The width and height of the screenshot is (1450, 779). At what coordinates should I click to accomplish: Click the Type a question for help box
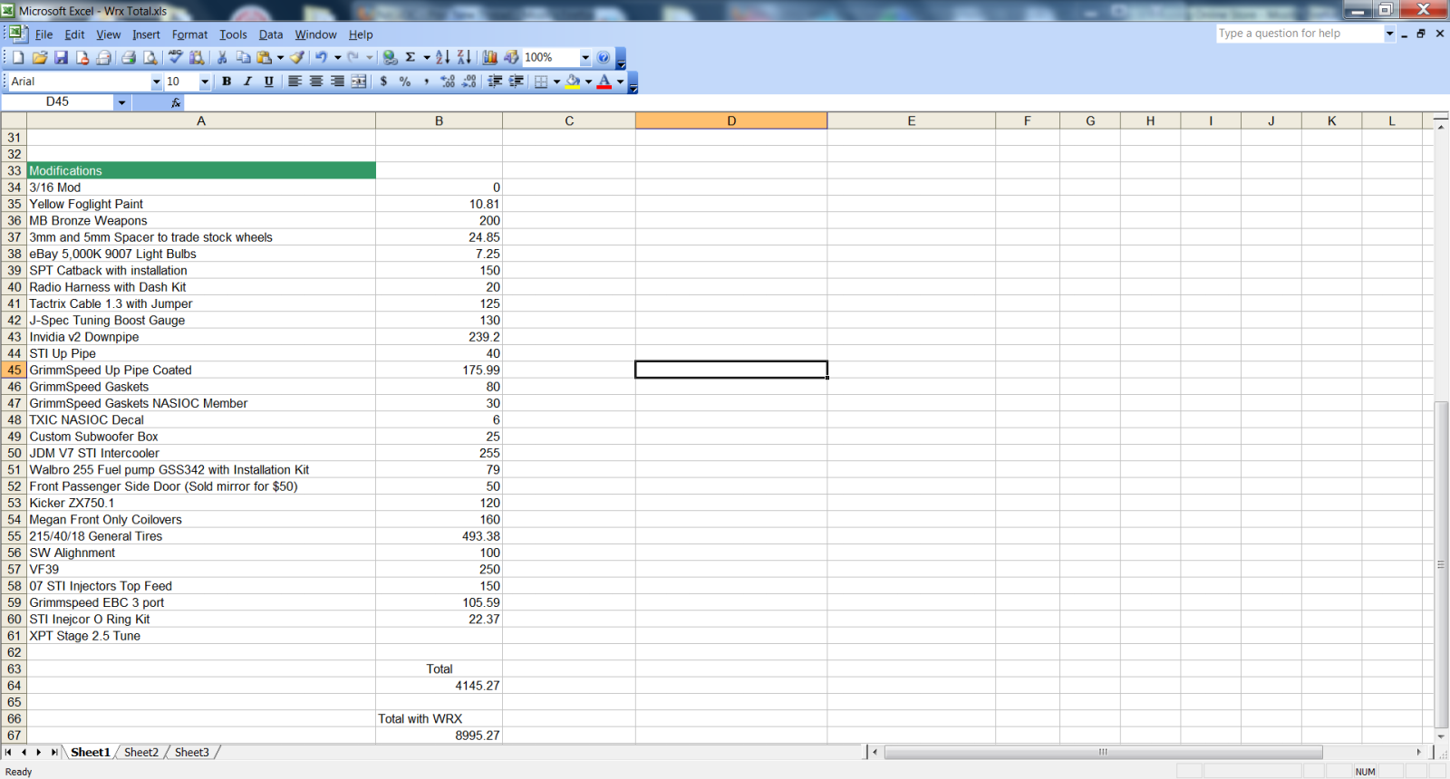[1300, 34]
